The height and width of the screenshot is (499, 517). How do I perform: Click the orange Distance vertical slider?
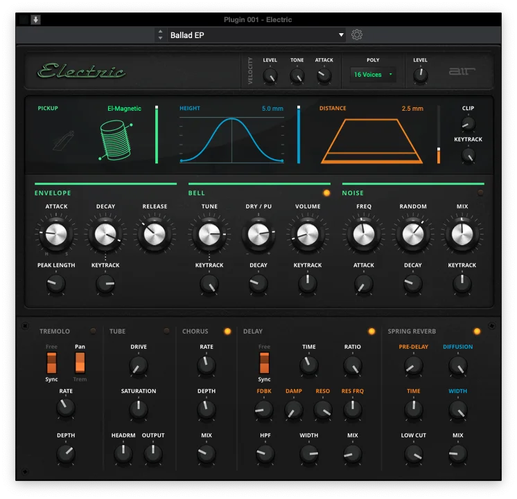439,134
